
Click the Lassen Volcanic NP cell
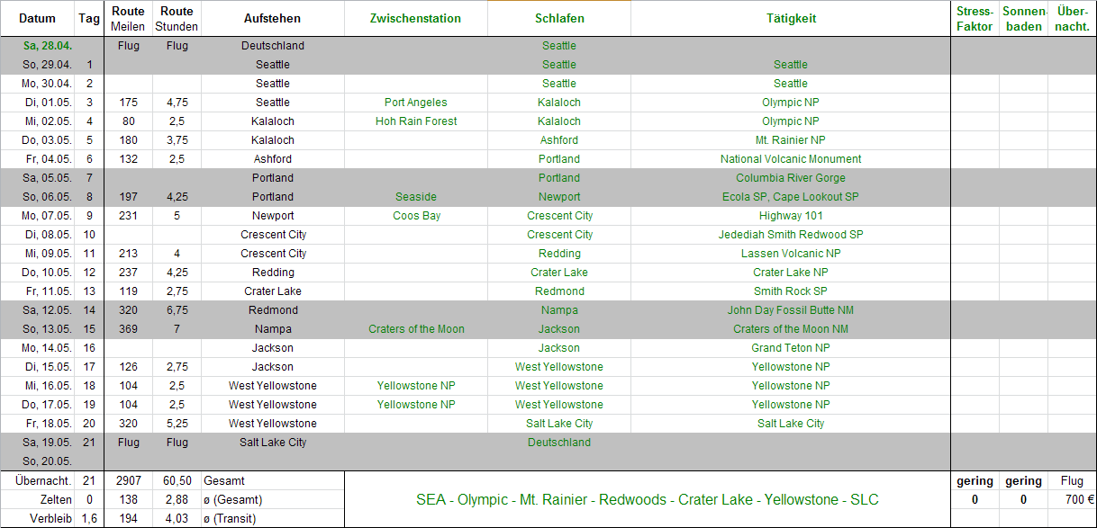click(791, 254)
